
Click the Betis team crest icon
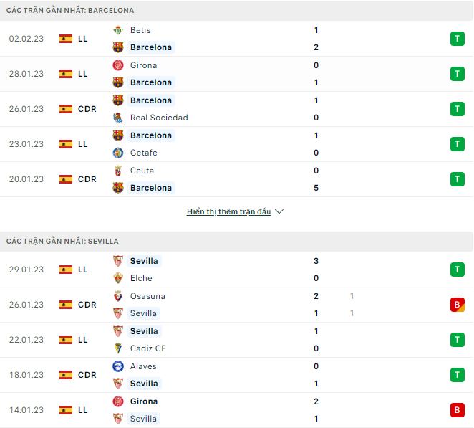coord(118,30)
